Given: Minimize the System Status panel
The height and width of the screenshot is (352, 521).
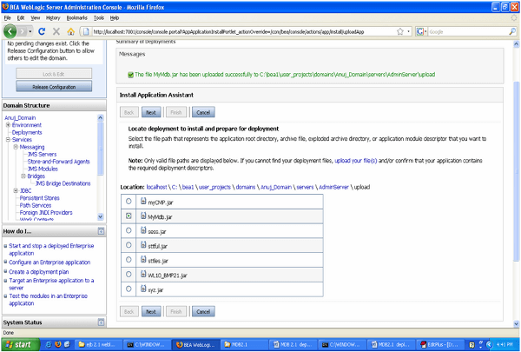Looking at the screenshot, I should point(101,322).
